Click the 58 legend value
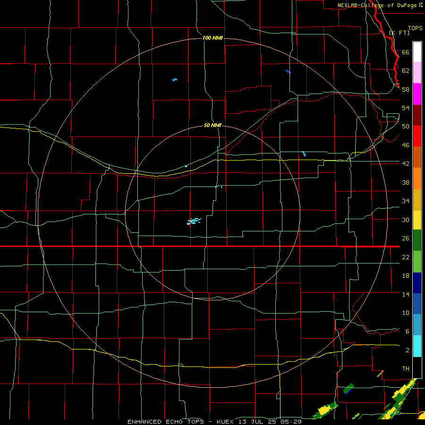 pos(406,89)
